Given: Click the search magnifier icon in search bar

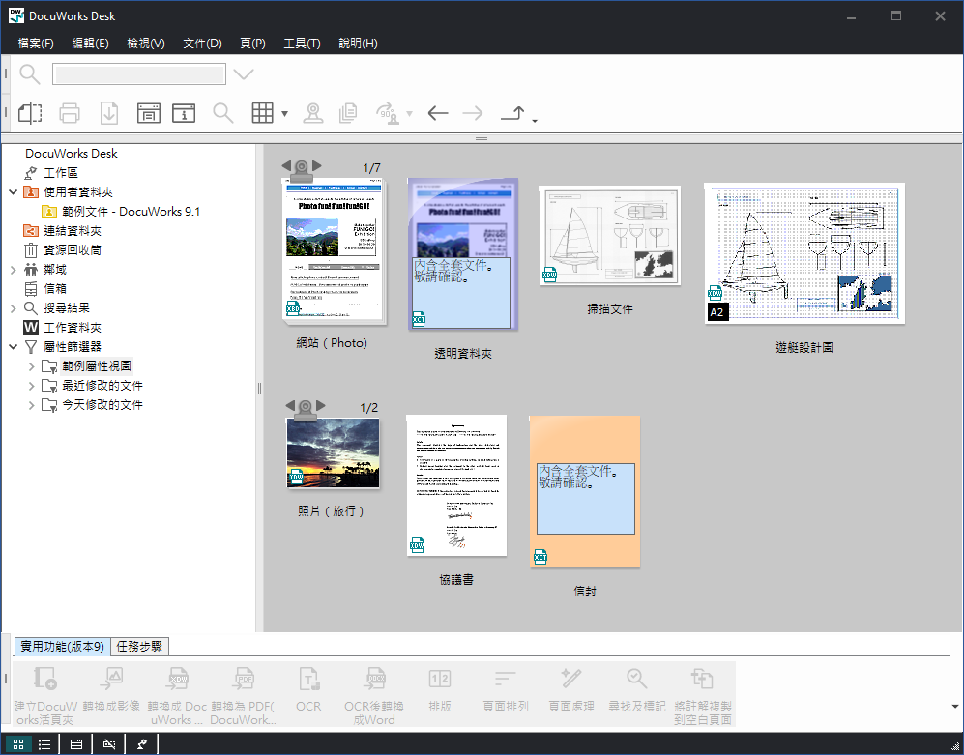Looking at the screenshot, I should (30, 74).
